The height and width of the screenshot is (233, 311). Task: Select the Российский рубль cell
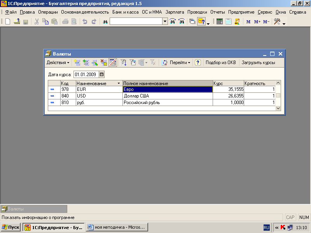[168, 103]
